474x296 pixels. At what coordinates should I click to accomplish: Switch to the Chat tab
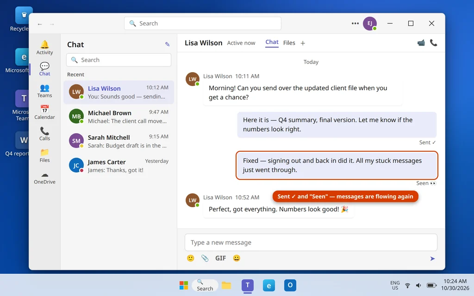tap(272, 42)
